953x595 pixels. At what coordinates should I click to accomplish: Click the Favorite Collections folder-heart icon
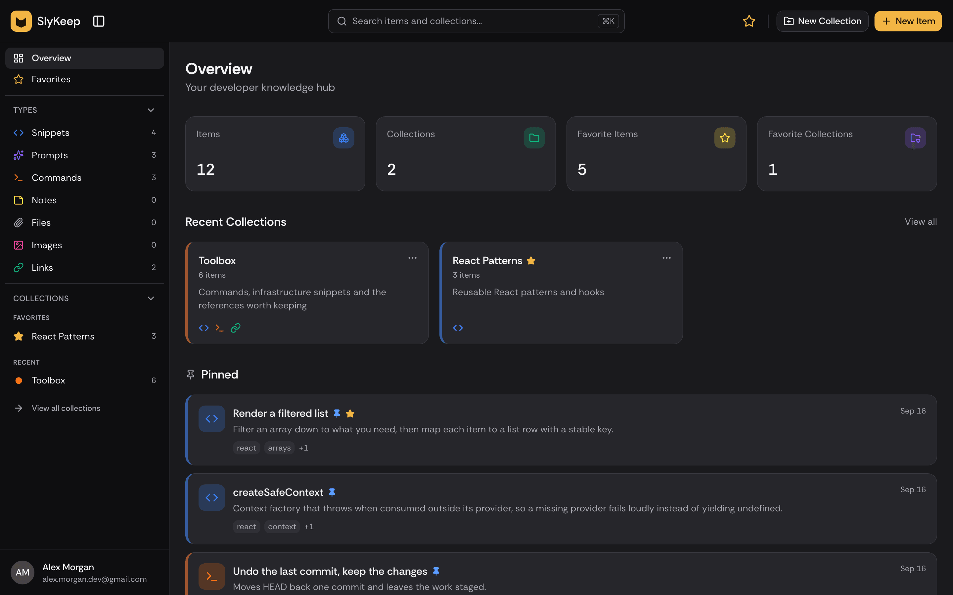(x=915, y=138)
